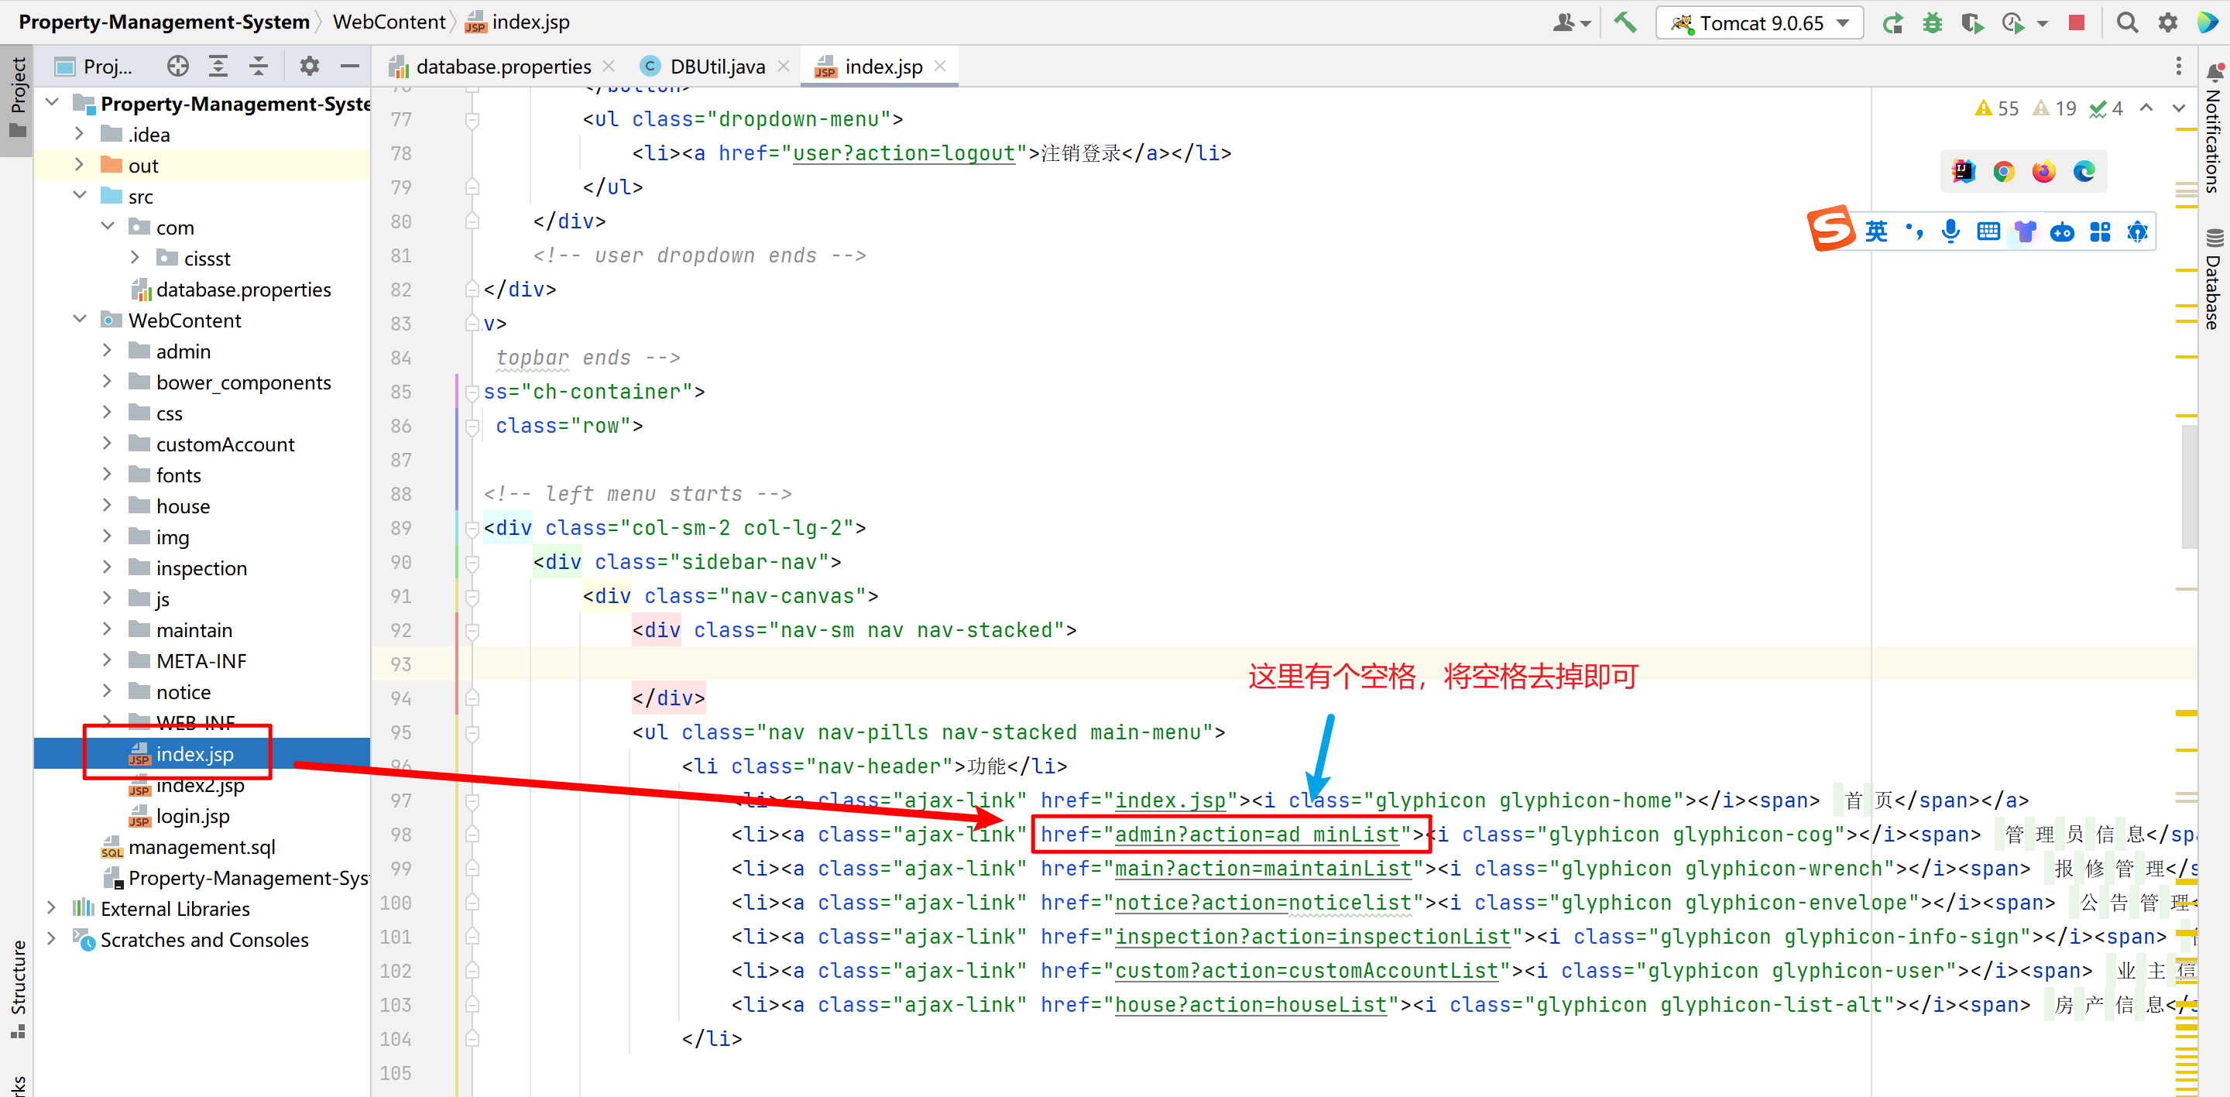
Task: Collapse the WebContent folder
Action: point(80,320)
